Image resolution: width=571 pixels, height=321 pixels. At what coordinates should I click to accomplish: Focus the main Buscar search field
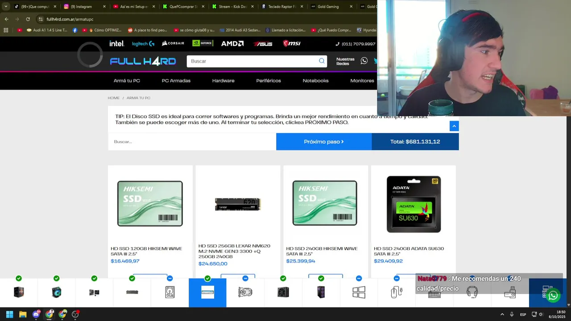[x=252, y=61]
